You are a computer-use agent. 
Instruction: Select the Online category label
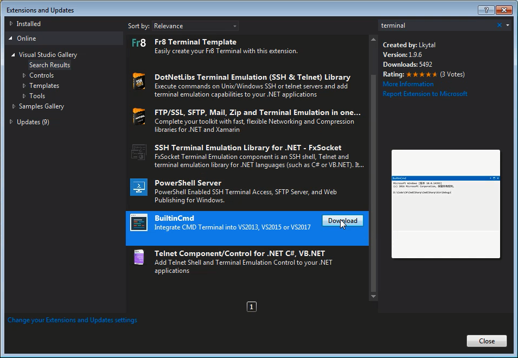27,39
